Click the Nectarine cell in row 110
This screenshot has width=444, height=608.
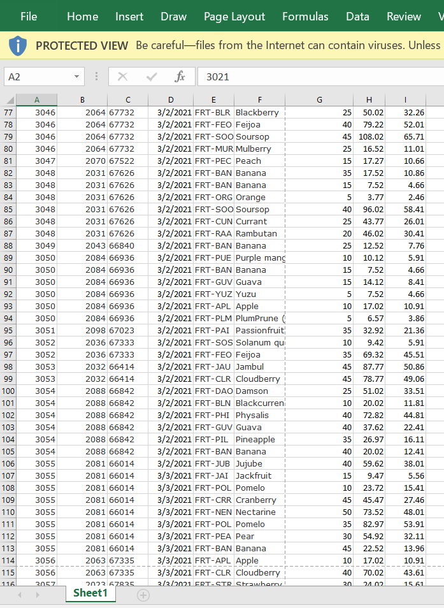click(259, 512)
